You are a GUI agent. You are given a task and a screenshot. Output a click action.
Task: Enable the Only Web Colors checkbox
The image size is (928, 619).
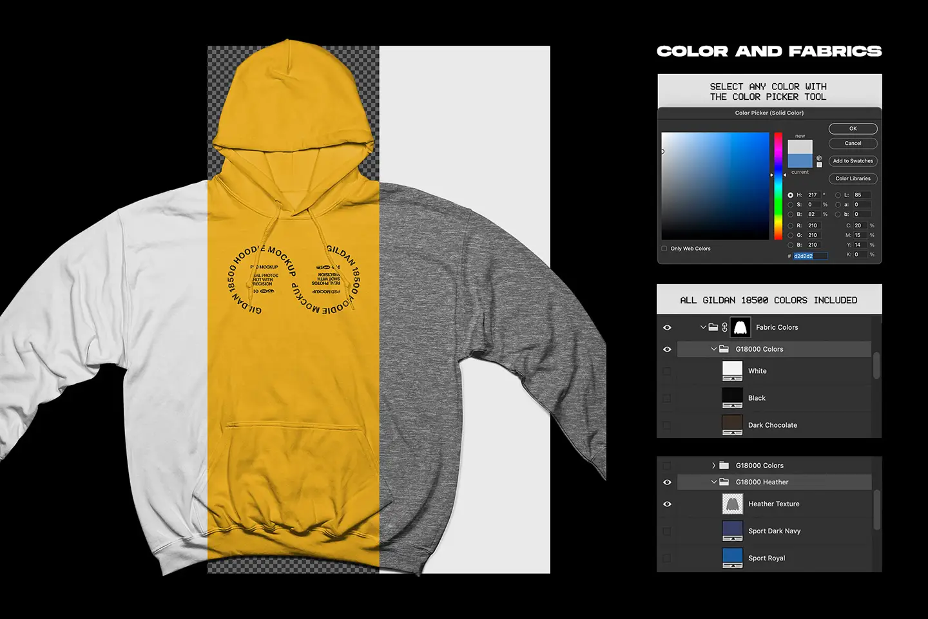[664, 248]
